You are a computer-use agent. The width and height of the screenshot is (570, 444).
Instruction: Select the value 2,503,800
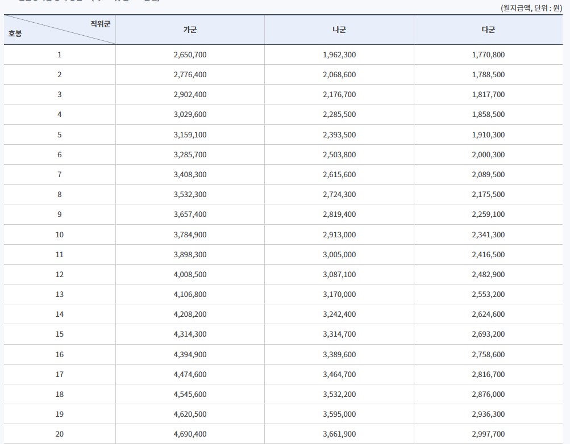point(339,154)
